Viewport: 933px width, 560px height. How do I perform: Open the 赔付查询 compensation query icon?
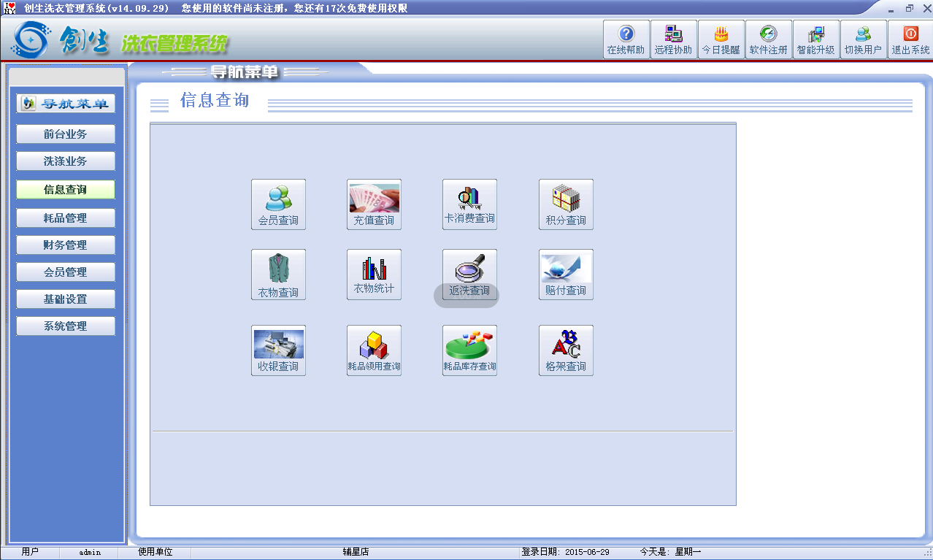[566, 275]
